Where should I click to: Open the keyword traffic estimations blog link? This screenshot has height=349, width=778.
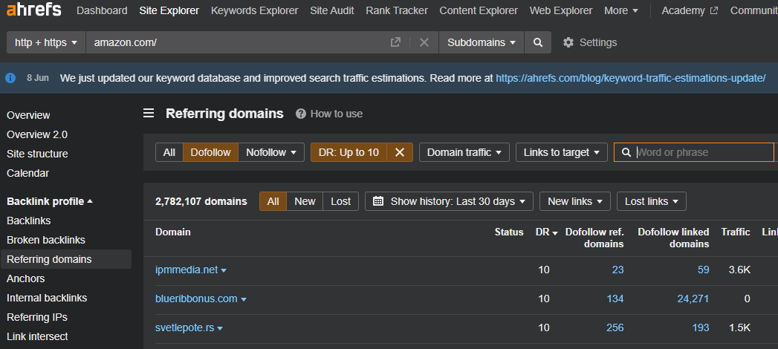pyautogui.click(x=630, y=77)
